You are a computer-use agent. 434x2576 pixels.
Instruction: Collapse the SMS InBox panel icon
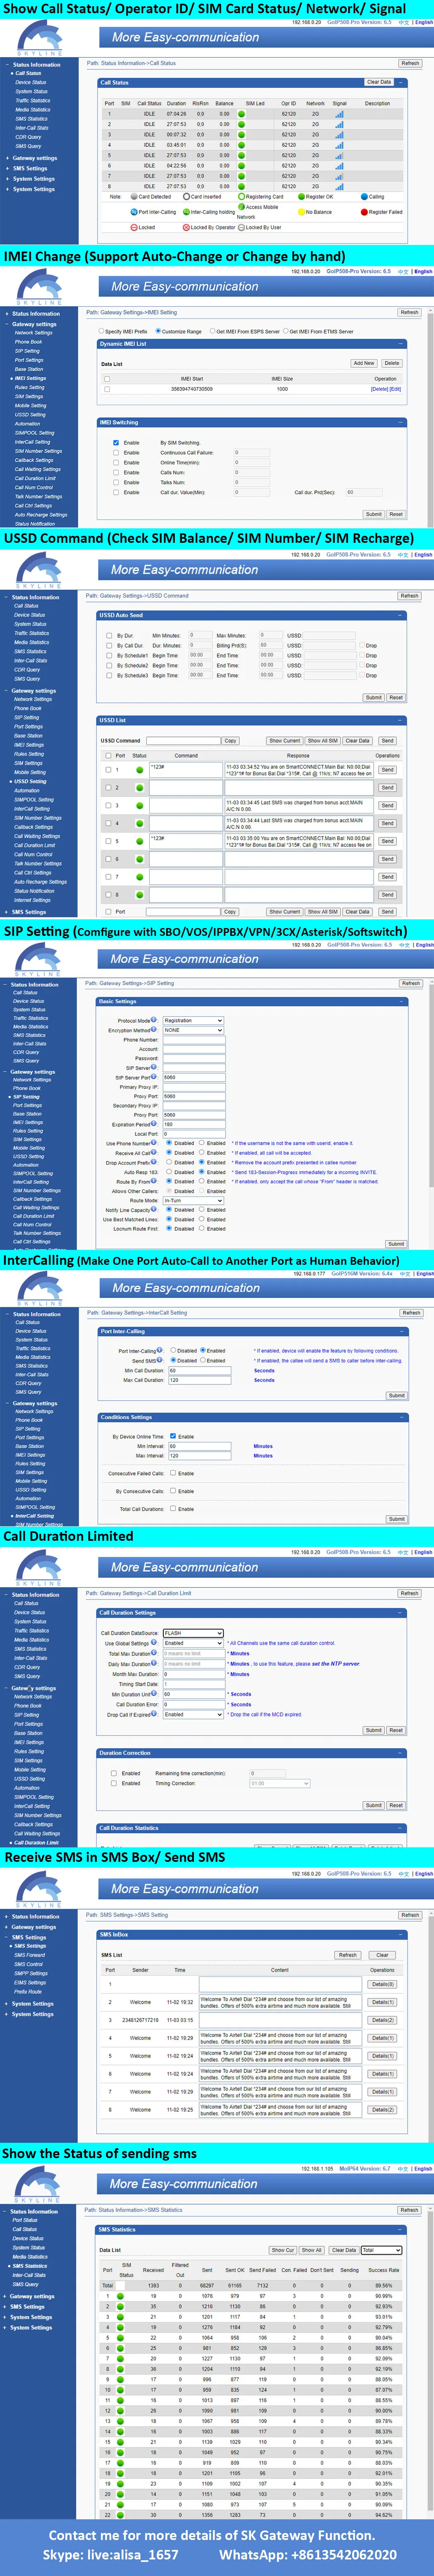[401, 1934]
